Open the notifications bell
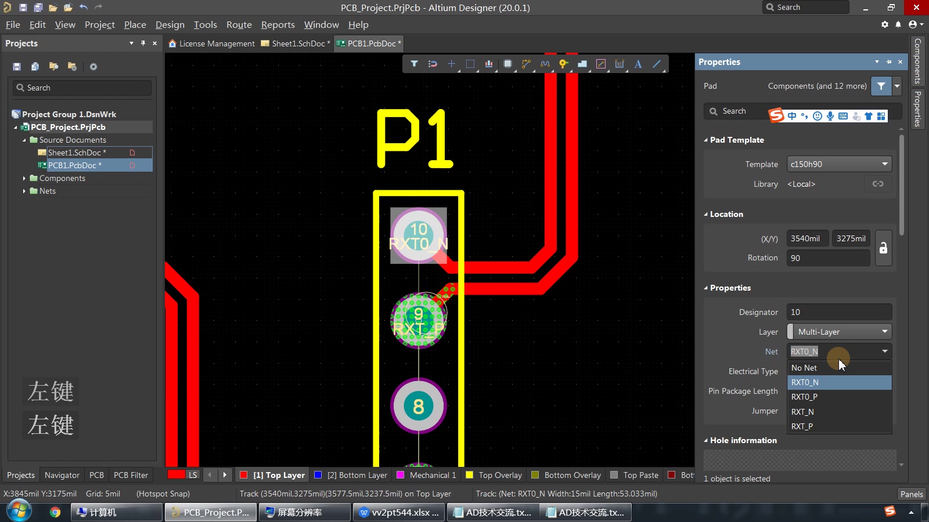This screenshot has width=929, height=522. tap(898, 24)
